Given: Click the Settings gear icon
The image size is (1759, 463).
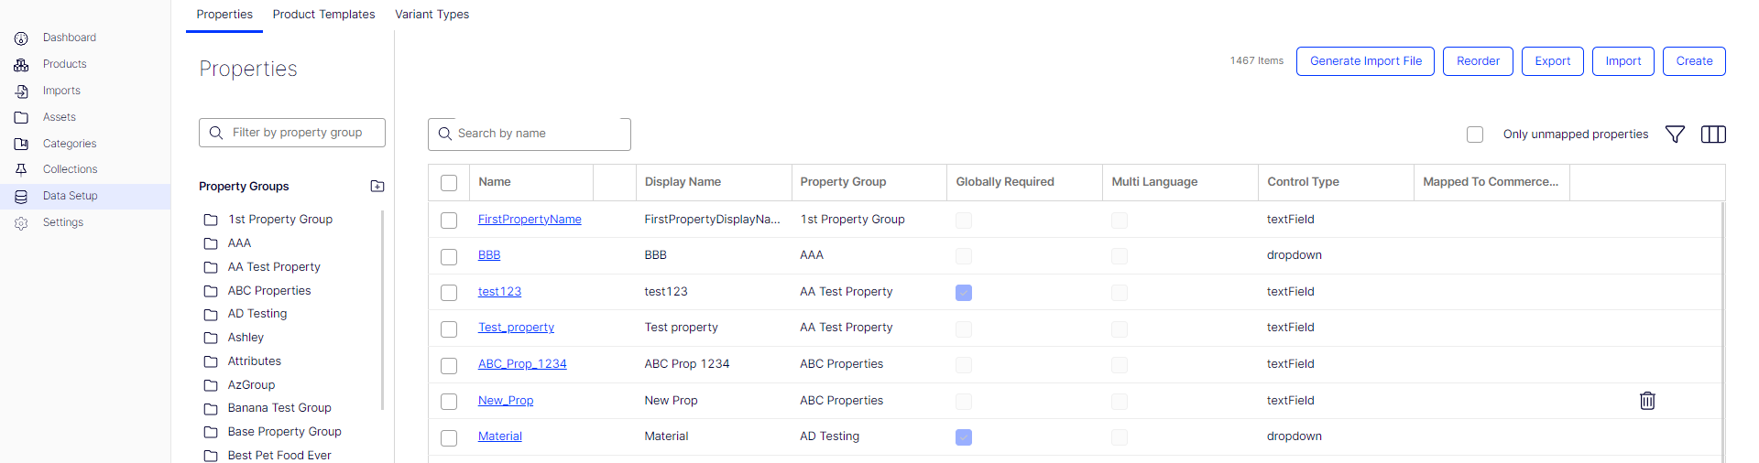Looking at the screenshot, I should pos(21,222).
